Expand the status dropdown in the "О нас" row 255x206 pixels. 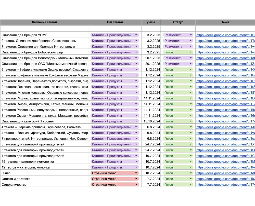190,173
